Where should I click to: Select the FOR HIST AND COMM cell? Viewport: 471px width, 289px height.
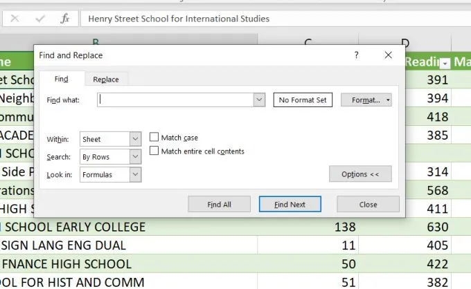[x=129, y=282]
